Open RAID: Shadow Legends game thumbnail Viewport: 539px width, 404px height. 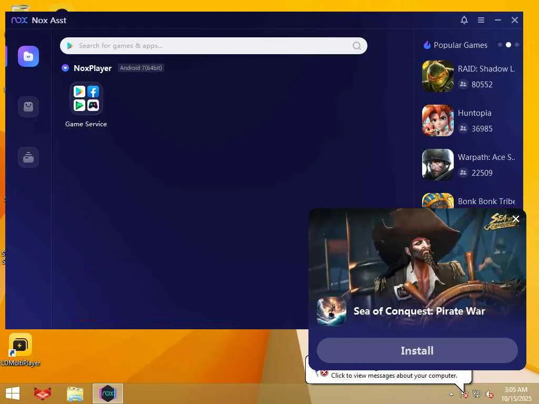click(438, 76)
